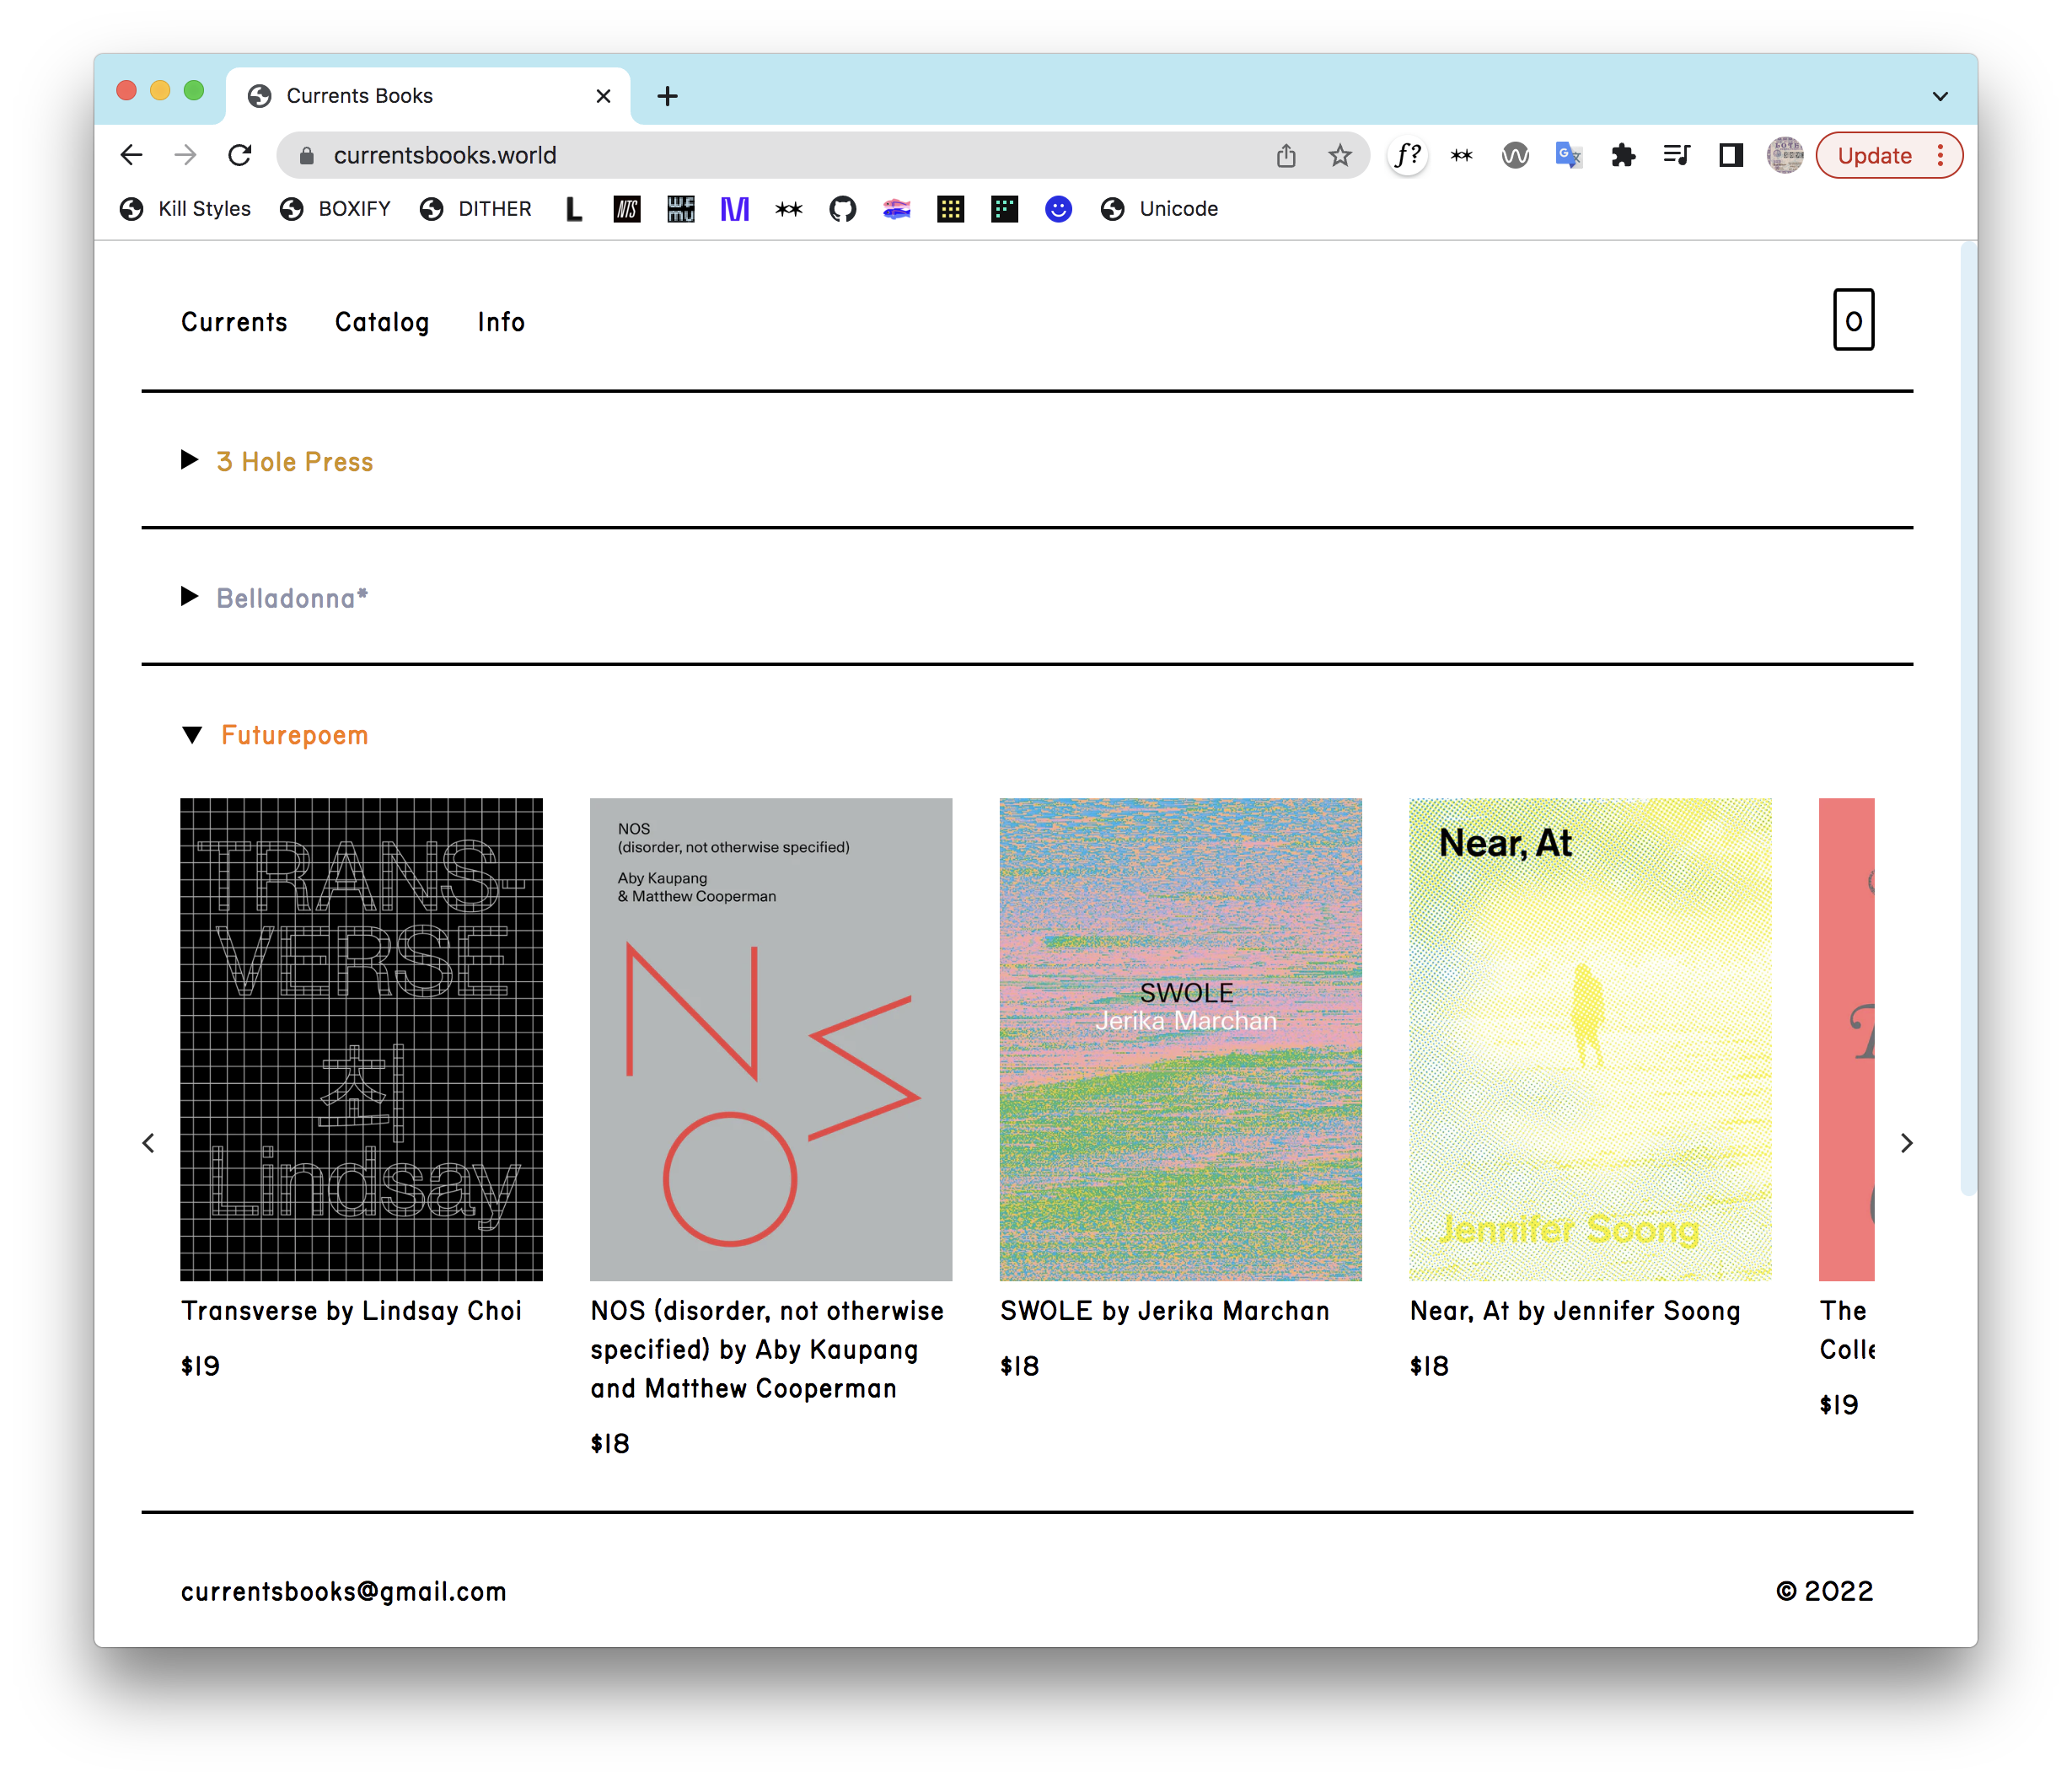Image resolution: width=2072 pixels, height=1782 pixels.
Task: Open the Near, At book cover
Action: (x=1590, y=1039)
